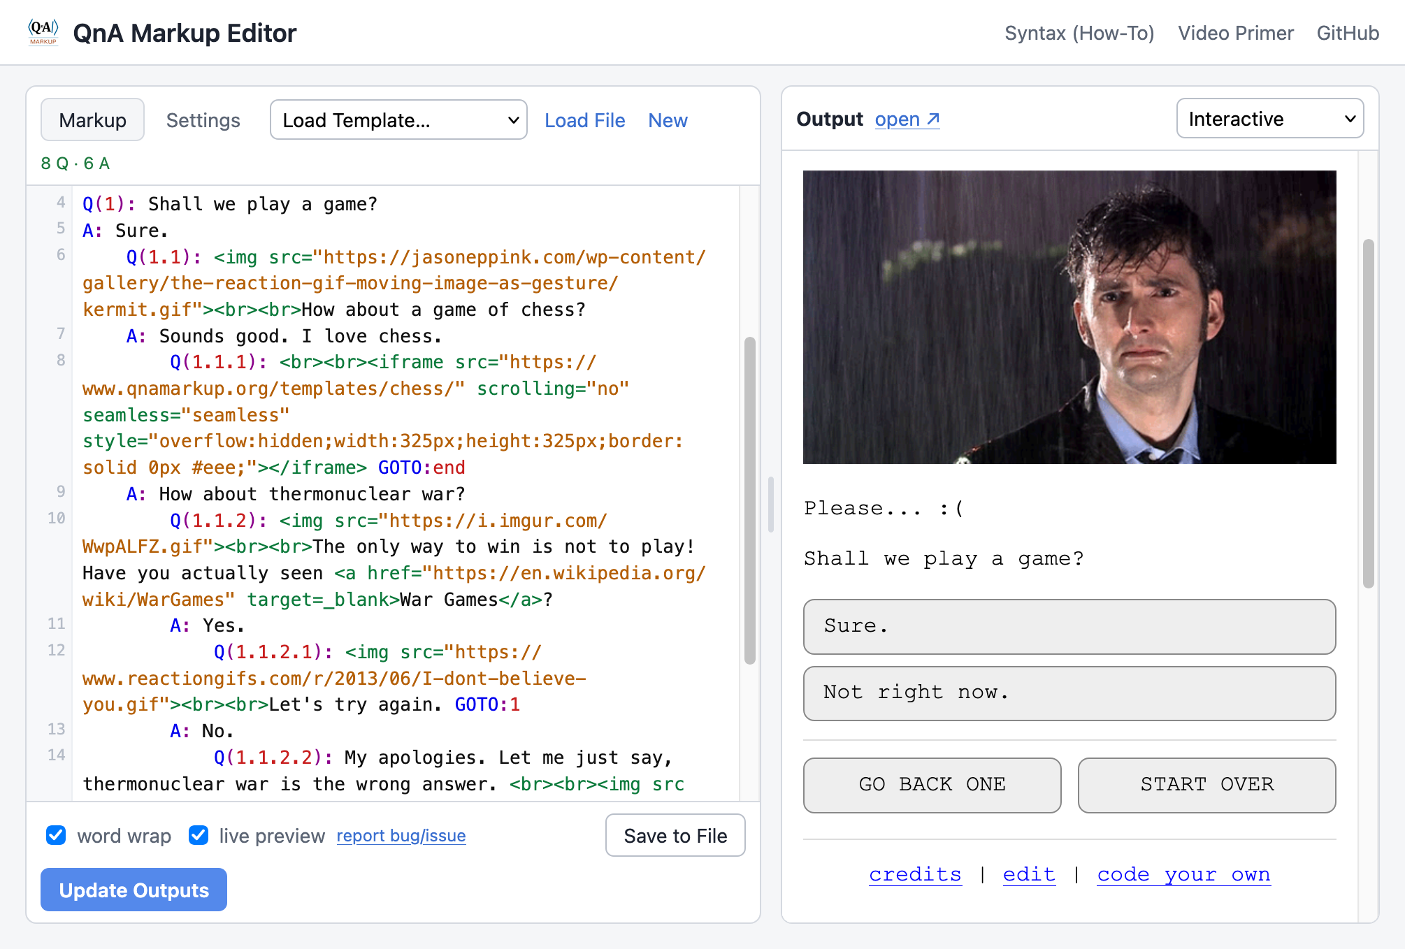The width and height of the screenshot is (1405, 949).
Task: Click the START OVER button
Action: click(x=1206, y=785)
